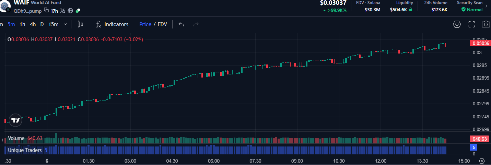This screenshot has height=165, width=491.
Task: Switch the chart to Price mode
Action: coord(145,24)
